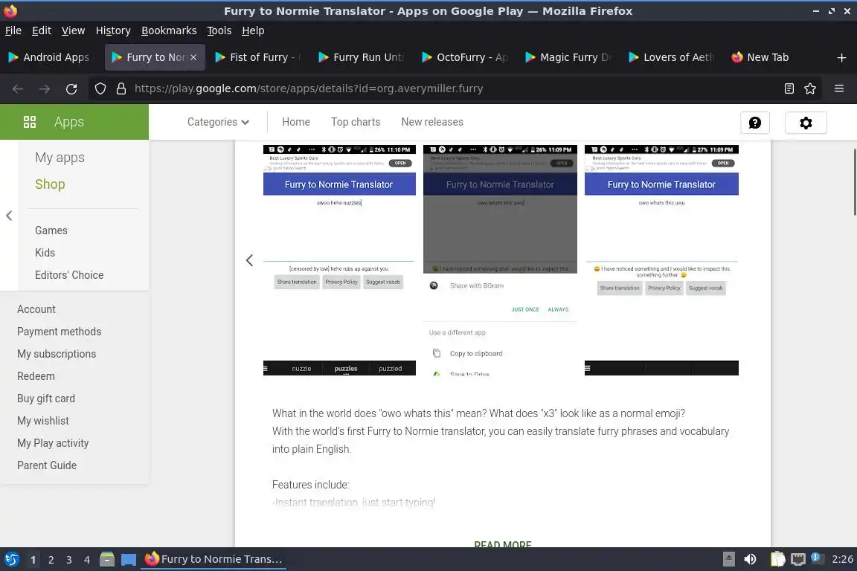This screenshot has width=857, height=571.
Task: Open My subscriptions
Action: [x=57, y=354]
